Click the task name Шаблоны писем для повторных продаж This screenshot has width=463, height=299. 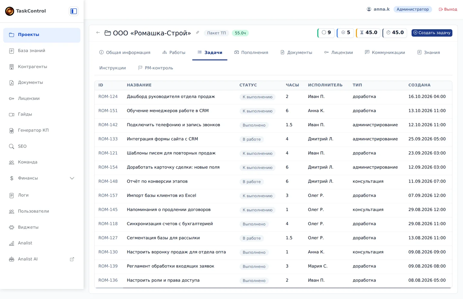pos(171,153)
